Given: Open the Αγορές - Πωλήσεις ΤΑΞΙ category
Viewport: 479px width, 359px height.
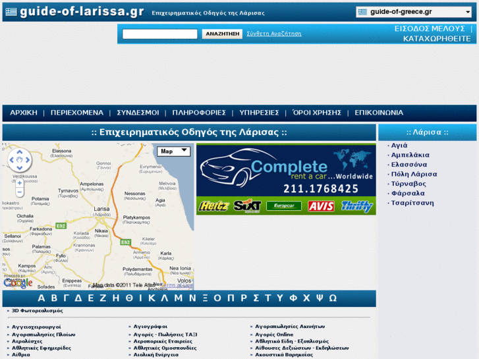Looking at the screenshot, I should [165, 335].
